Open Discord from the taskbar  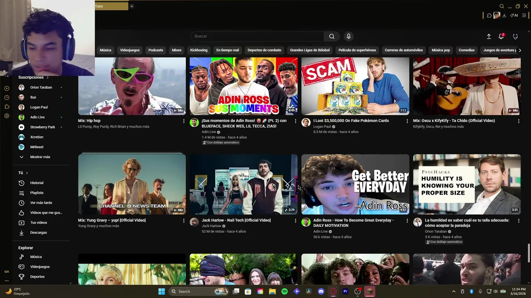coord(321,291)
